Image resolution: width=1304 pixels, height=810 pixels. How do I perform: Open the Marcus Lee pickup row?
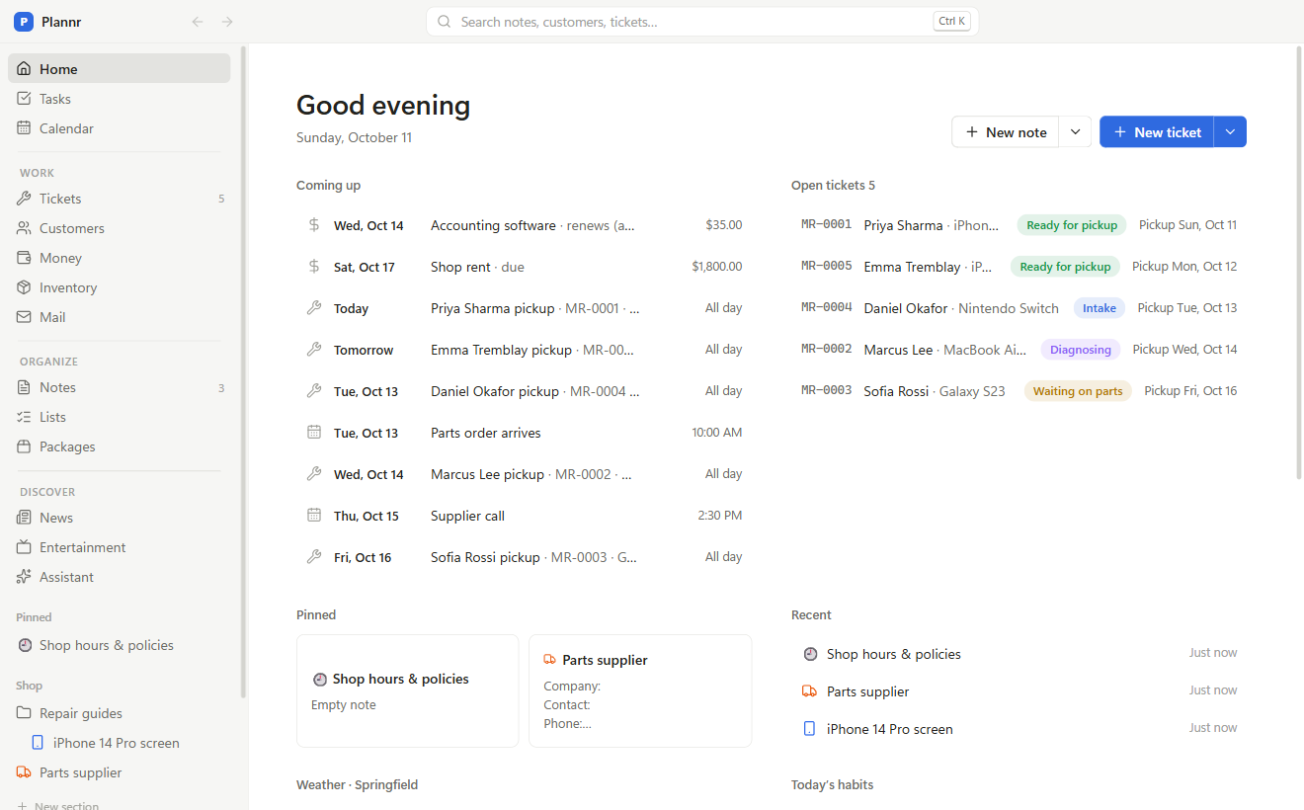point(524,474)
